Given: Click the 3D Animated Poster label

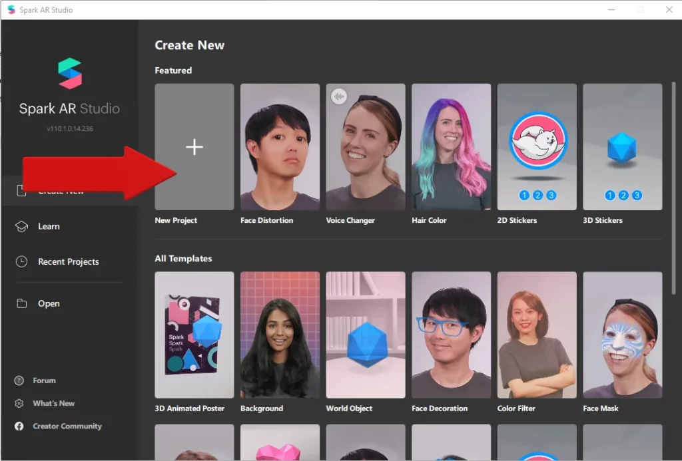Looking at the screenshot, I should tap(190, 408).
